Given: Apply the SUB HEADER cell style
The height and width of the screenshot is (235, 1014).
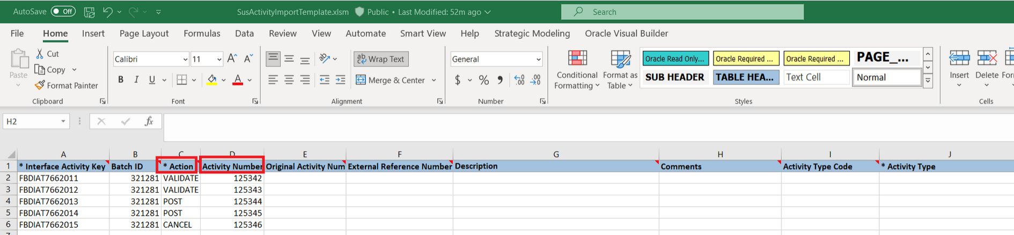Looking at the screenshot, I should (x=674, y=77).
